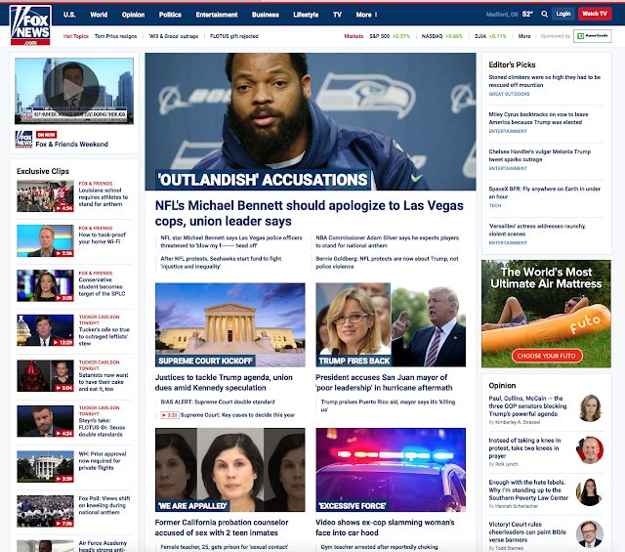Play the Fox Poll kneeling clip thumbnail
The height and width of the screenshot is (552, 625).
click(x=45, y=511)
